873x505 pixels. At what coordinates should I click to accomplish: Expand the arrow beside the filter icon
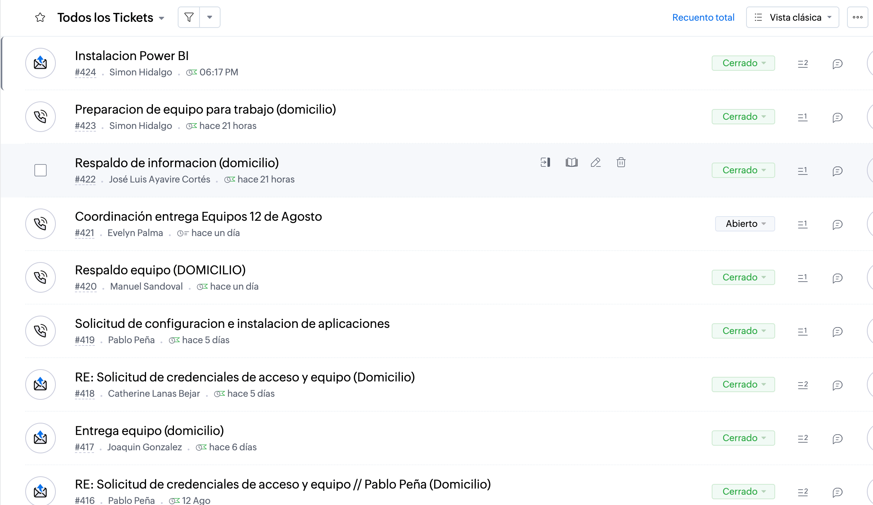coord(209,17)
